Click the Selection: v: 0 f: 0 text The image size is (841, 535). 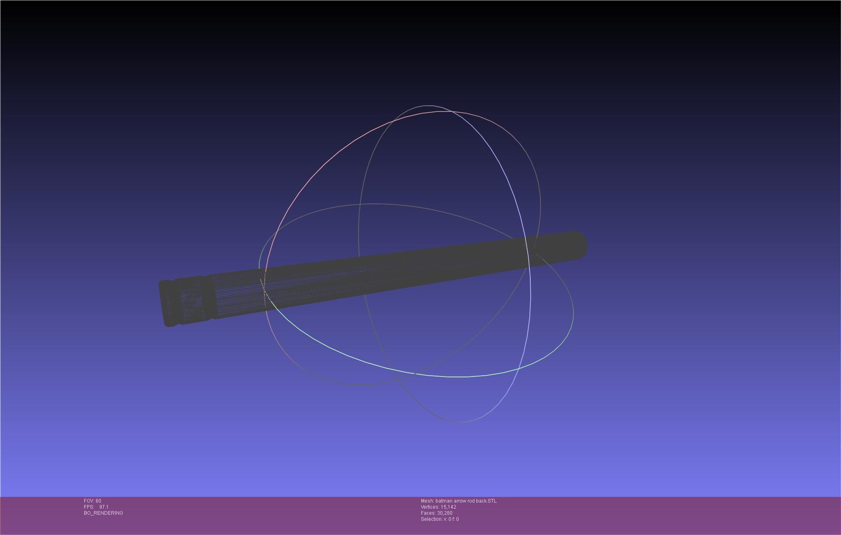[x=440, y=519]
